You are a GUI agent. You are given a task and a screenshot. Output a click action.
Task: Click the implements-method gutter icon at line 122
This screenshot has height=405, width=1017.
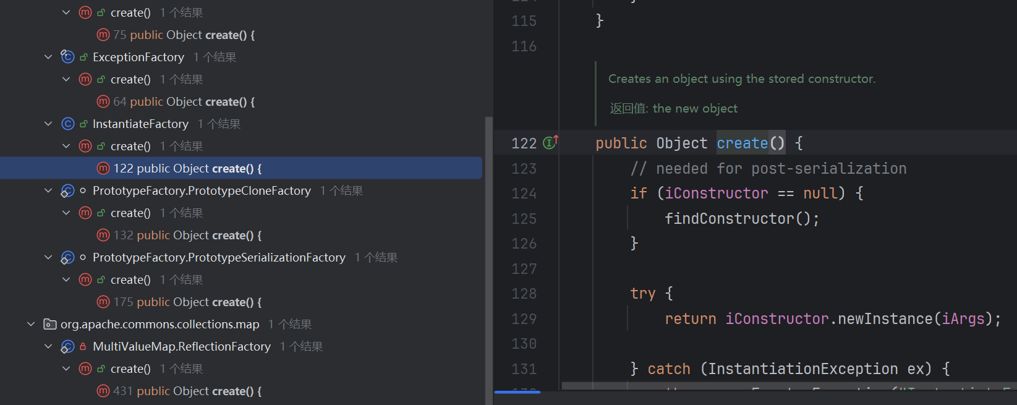point(550,143)
